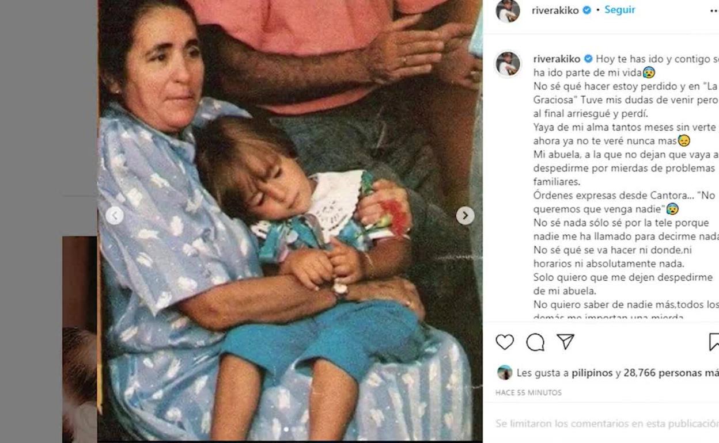Image resolution: width=719 pixels, height=443 pixels.
Task: Open comments via speech bubble icon
Action: [x=535, y=342]
